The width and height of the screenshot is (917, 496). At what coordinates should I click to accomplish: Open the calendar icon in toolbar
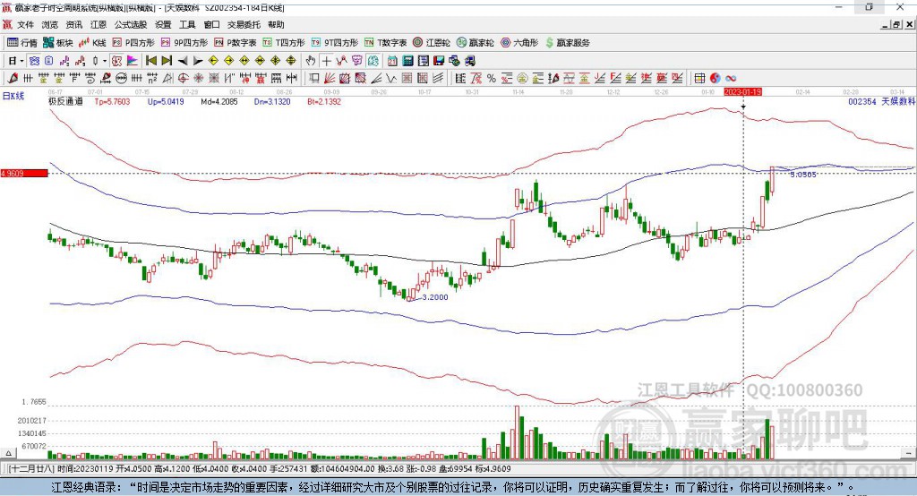coord(392,61)
